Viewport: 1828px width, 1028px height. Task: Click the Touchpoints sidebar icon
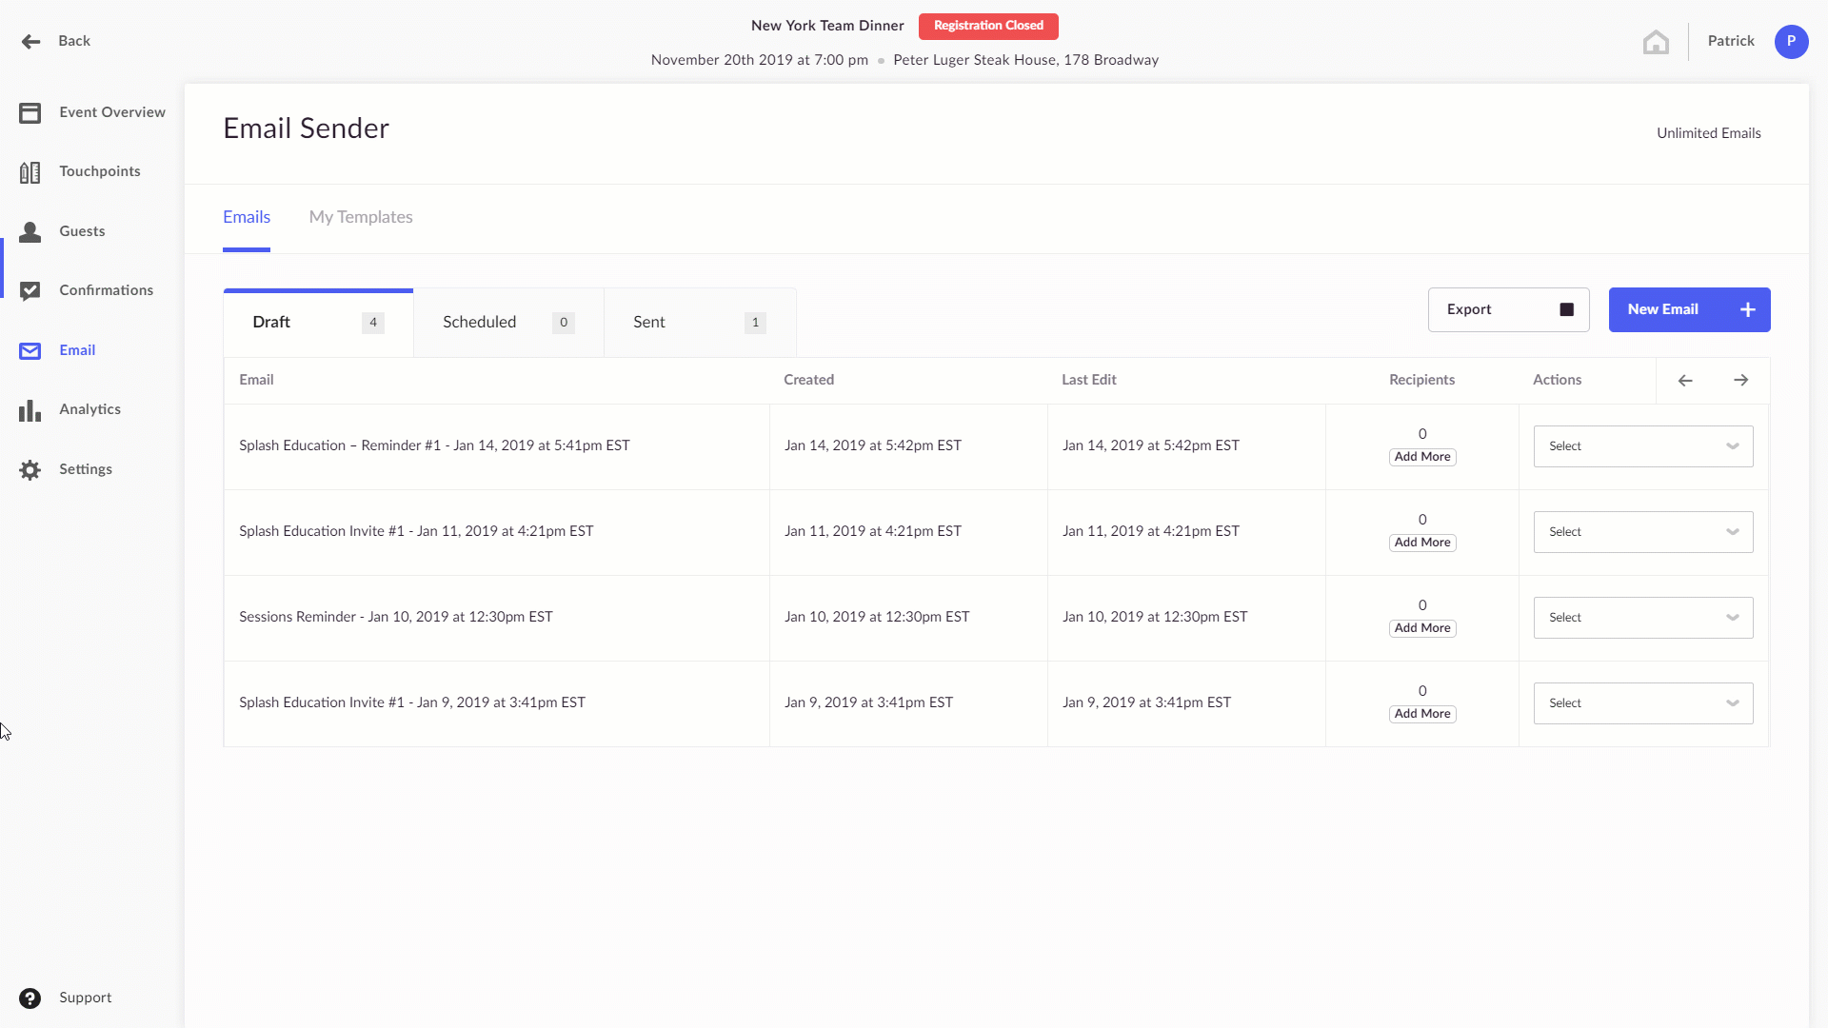click(30, 172)
